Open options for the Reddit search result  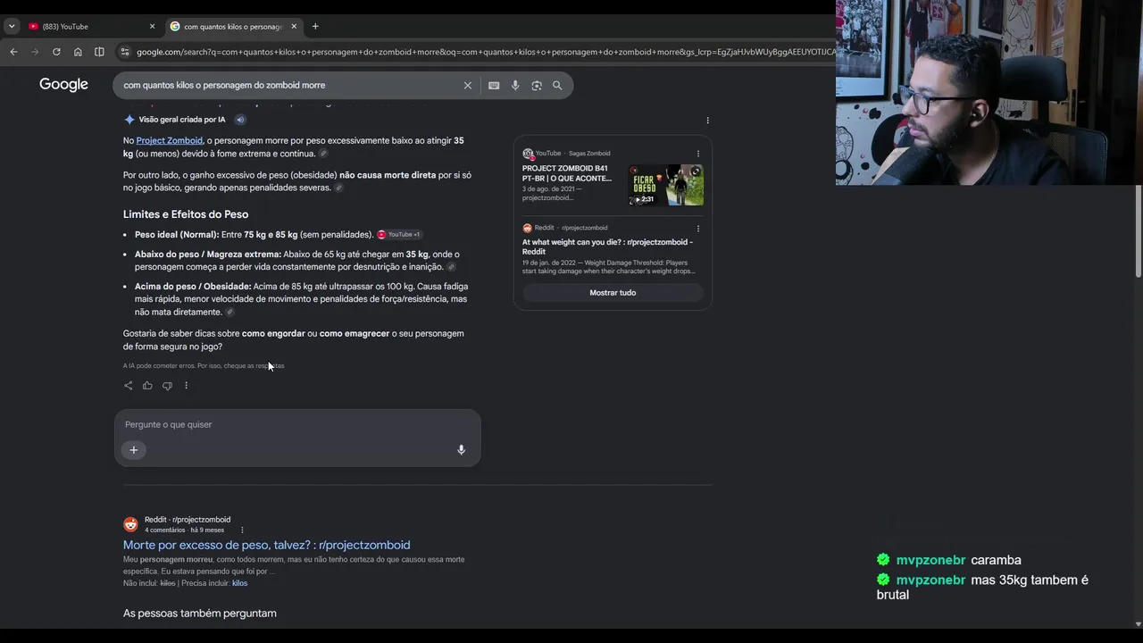[242, 530]
